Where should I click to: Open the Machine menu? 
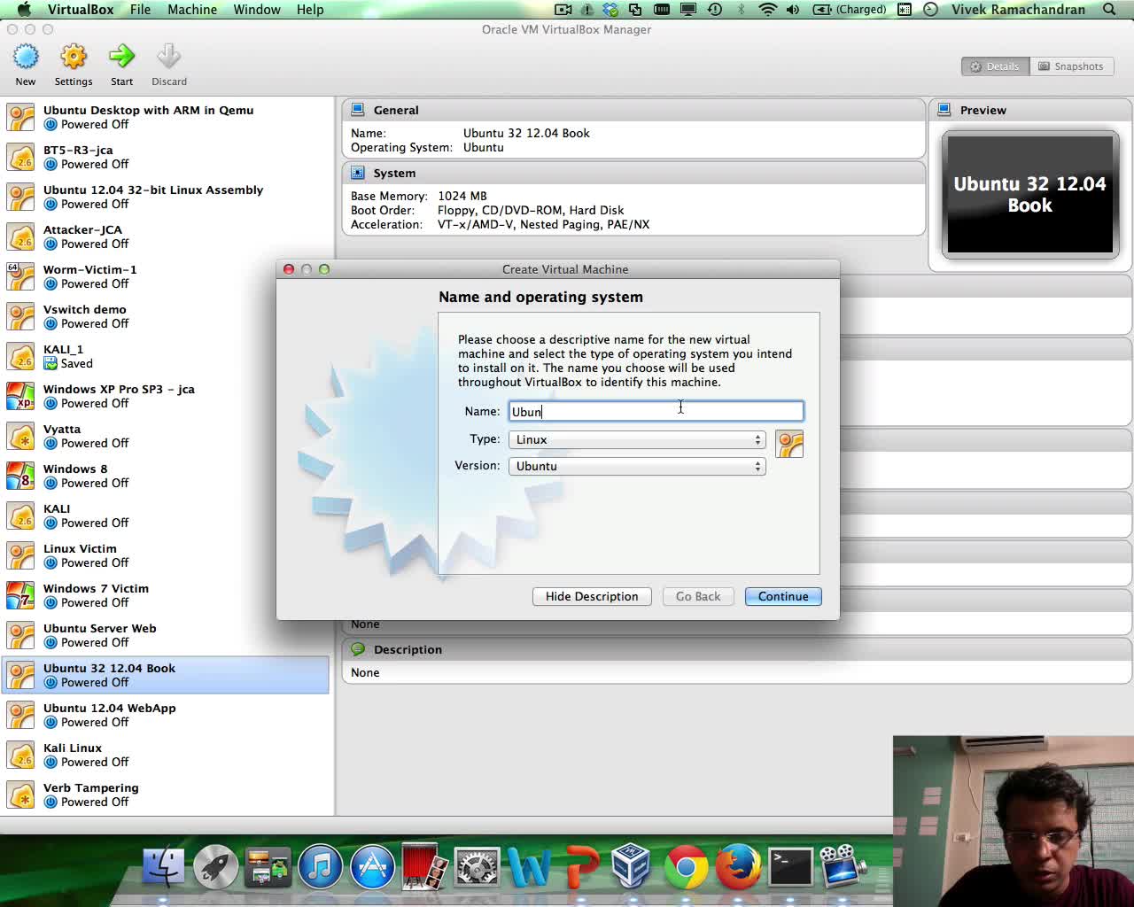pyautogui.click(x=192, y=9)
